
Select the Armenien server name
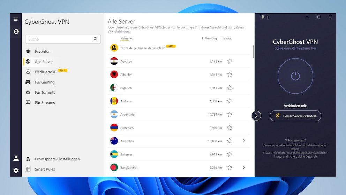(x=127, y=128)
